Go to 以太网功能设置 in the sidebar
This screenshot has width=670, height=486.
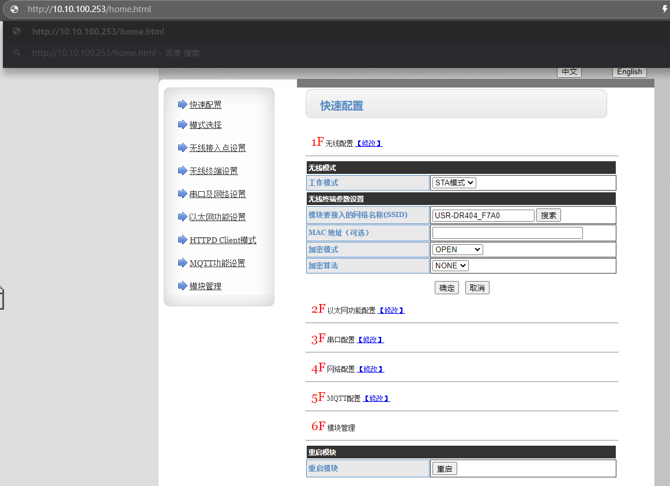pyautogui.click(x=217, y=217)
